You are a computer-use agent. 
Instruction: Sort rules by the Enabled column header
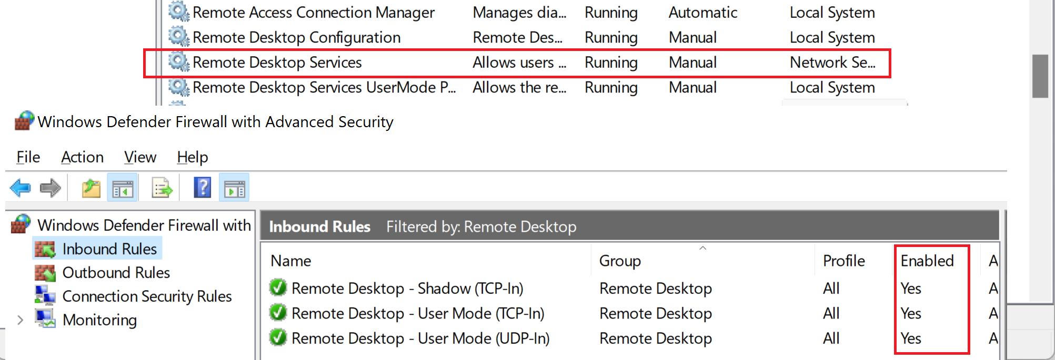click(927, 261)
